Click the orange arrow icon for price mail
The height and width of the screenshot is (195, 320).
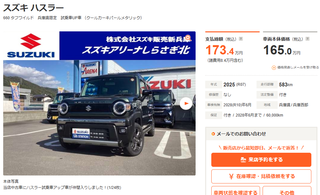click(274, 68)
